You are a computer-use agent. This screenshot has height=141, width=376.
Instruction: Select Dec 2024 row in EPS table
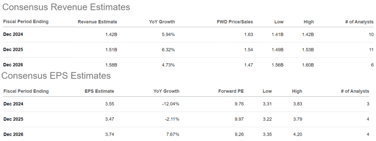[13, 104]
